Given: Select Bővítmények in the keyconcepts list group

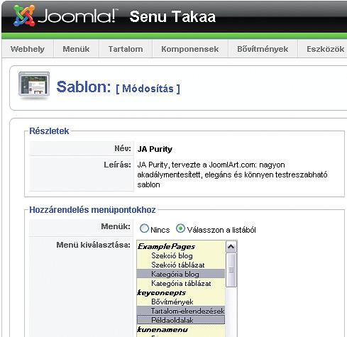Looking at the screenshot, I should (181, 302).
